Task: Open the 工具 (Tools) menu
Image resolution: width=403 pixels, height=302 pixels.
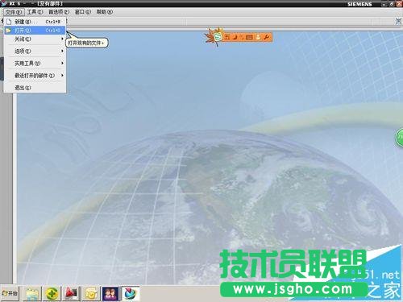Action: [x=35, y=12]
